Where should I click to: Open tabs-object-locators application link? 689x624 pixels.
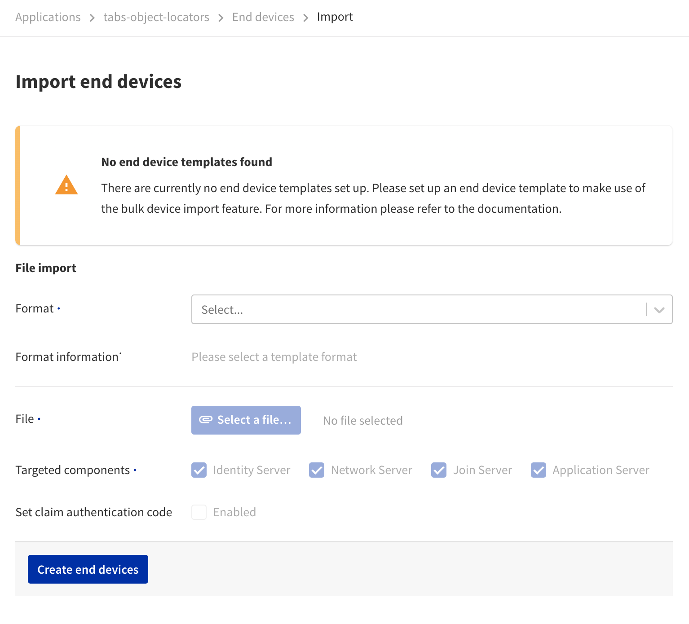(x=156, y=17)
